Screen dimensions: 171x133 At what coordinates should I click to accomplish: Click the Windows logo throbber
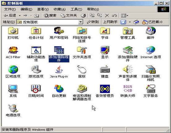[x=163, y=9]
